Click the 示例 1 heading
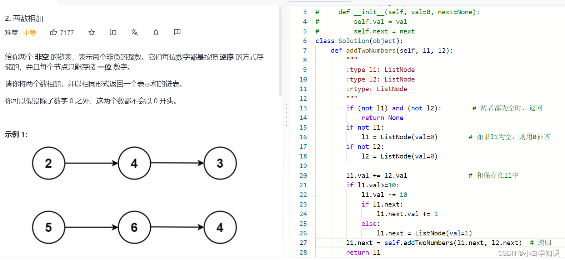The width and height of the screenshot is (565, 260). click(16, 134)
